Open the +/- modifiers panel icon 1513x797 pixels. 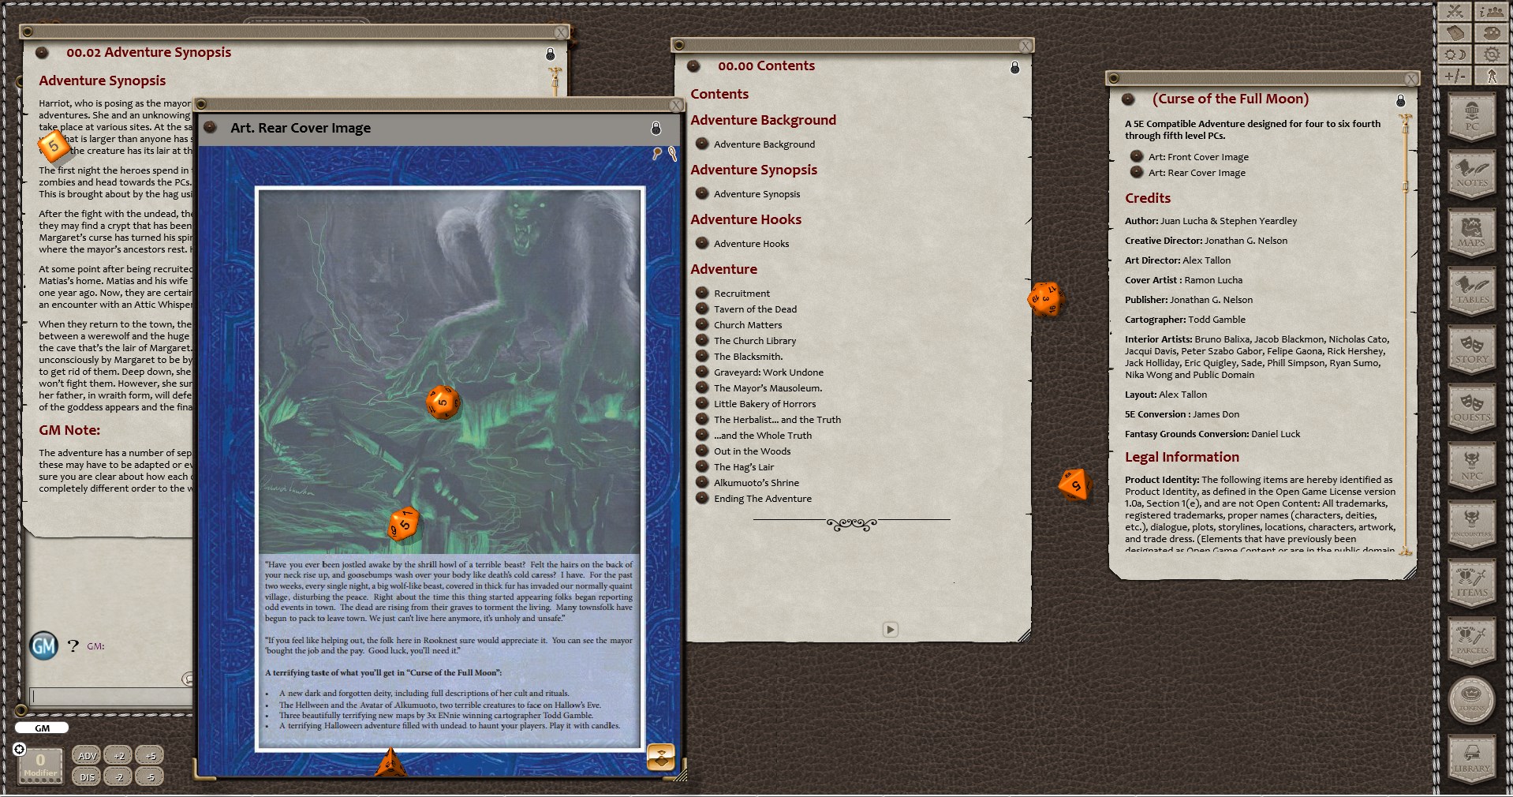[x=1455, y=77]
